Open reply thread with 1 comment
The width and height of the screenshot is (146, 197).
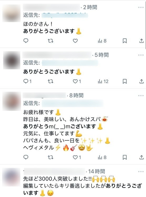27,81
